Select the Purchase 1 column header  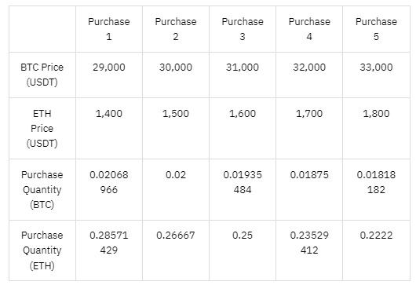(x=109, y=29)
